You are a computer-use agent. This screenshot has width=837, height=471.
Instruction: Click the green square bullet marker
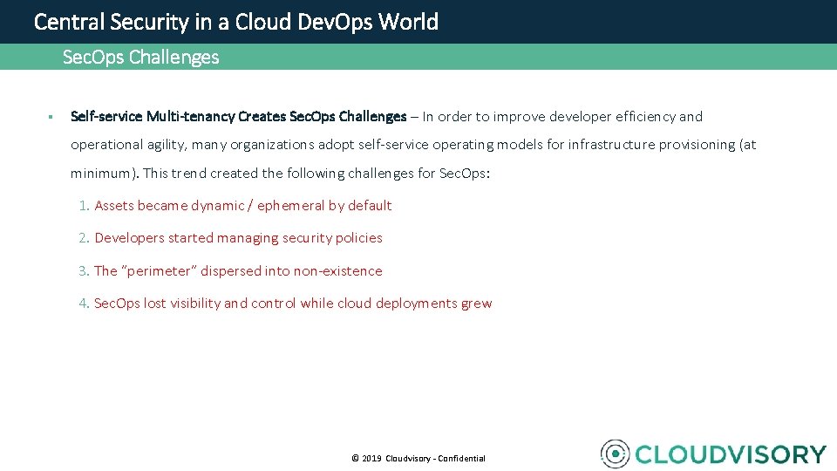coord(51,117)
